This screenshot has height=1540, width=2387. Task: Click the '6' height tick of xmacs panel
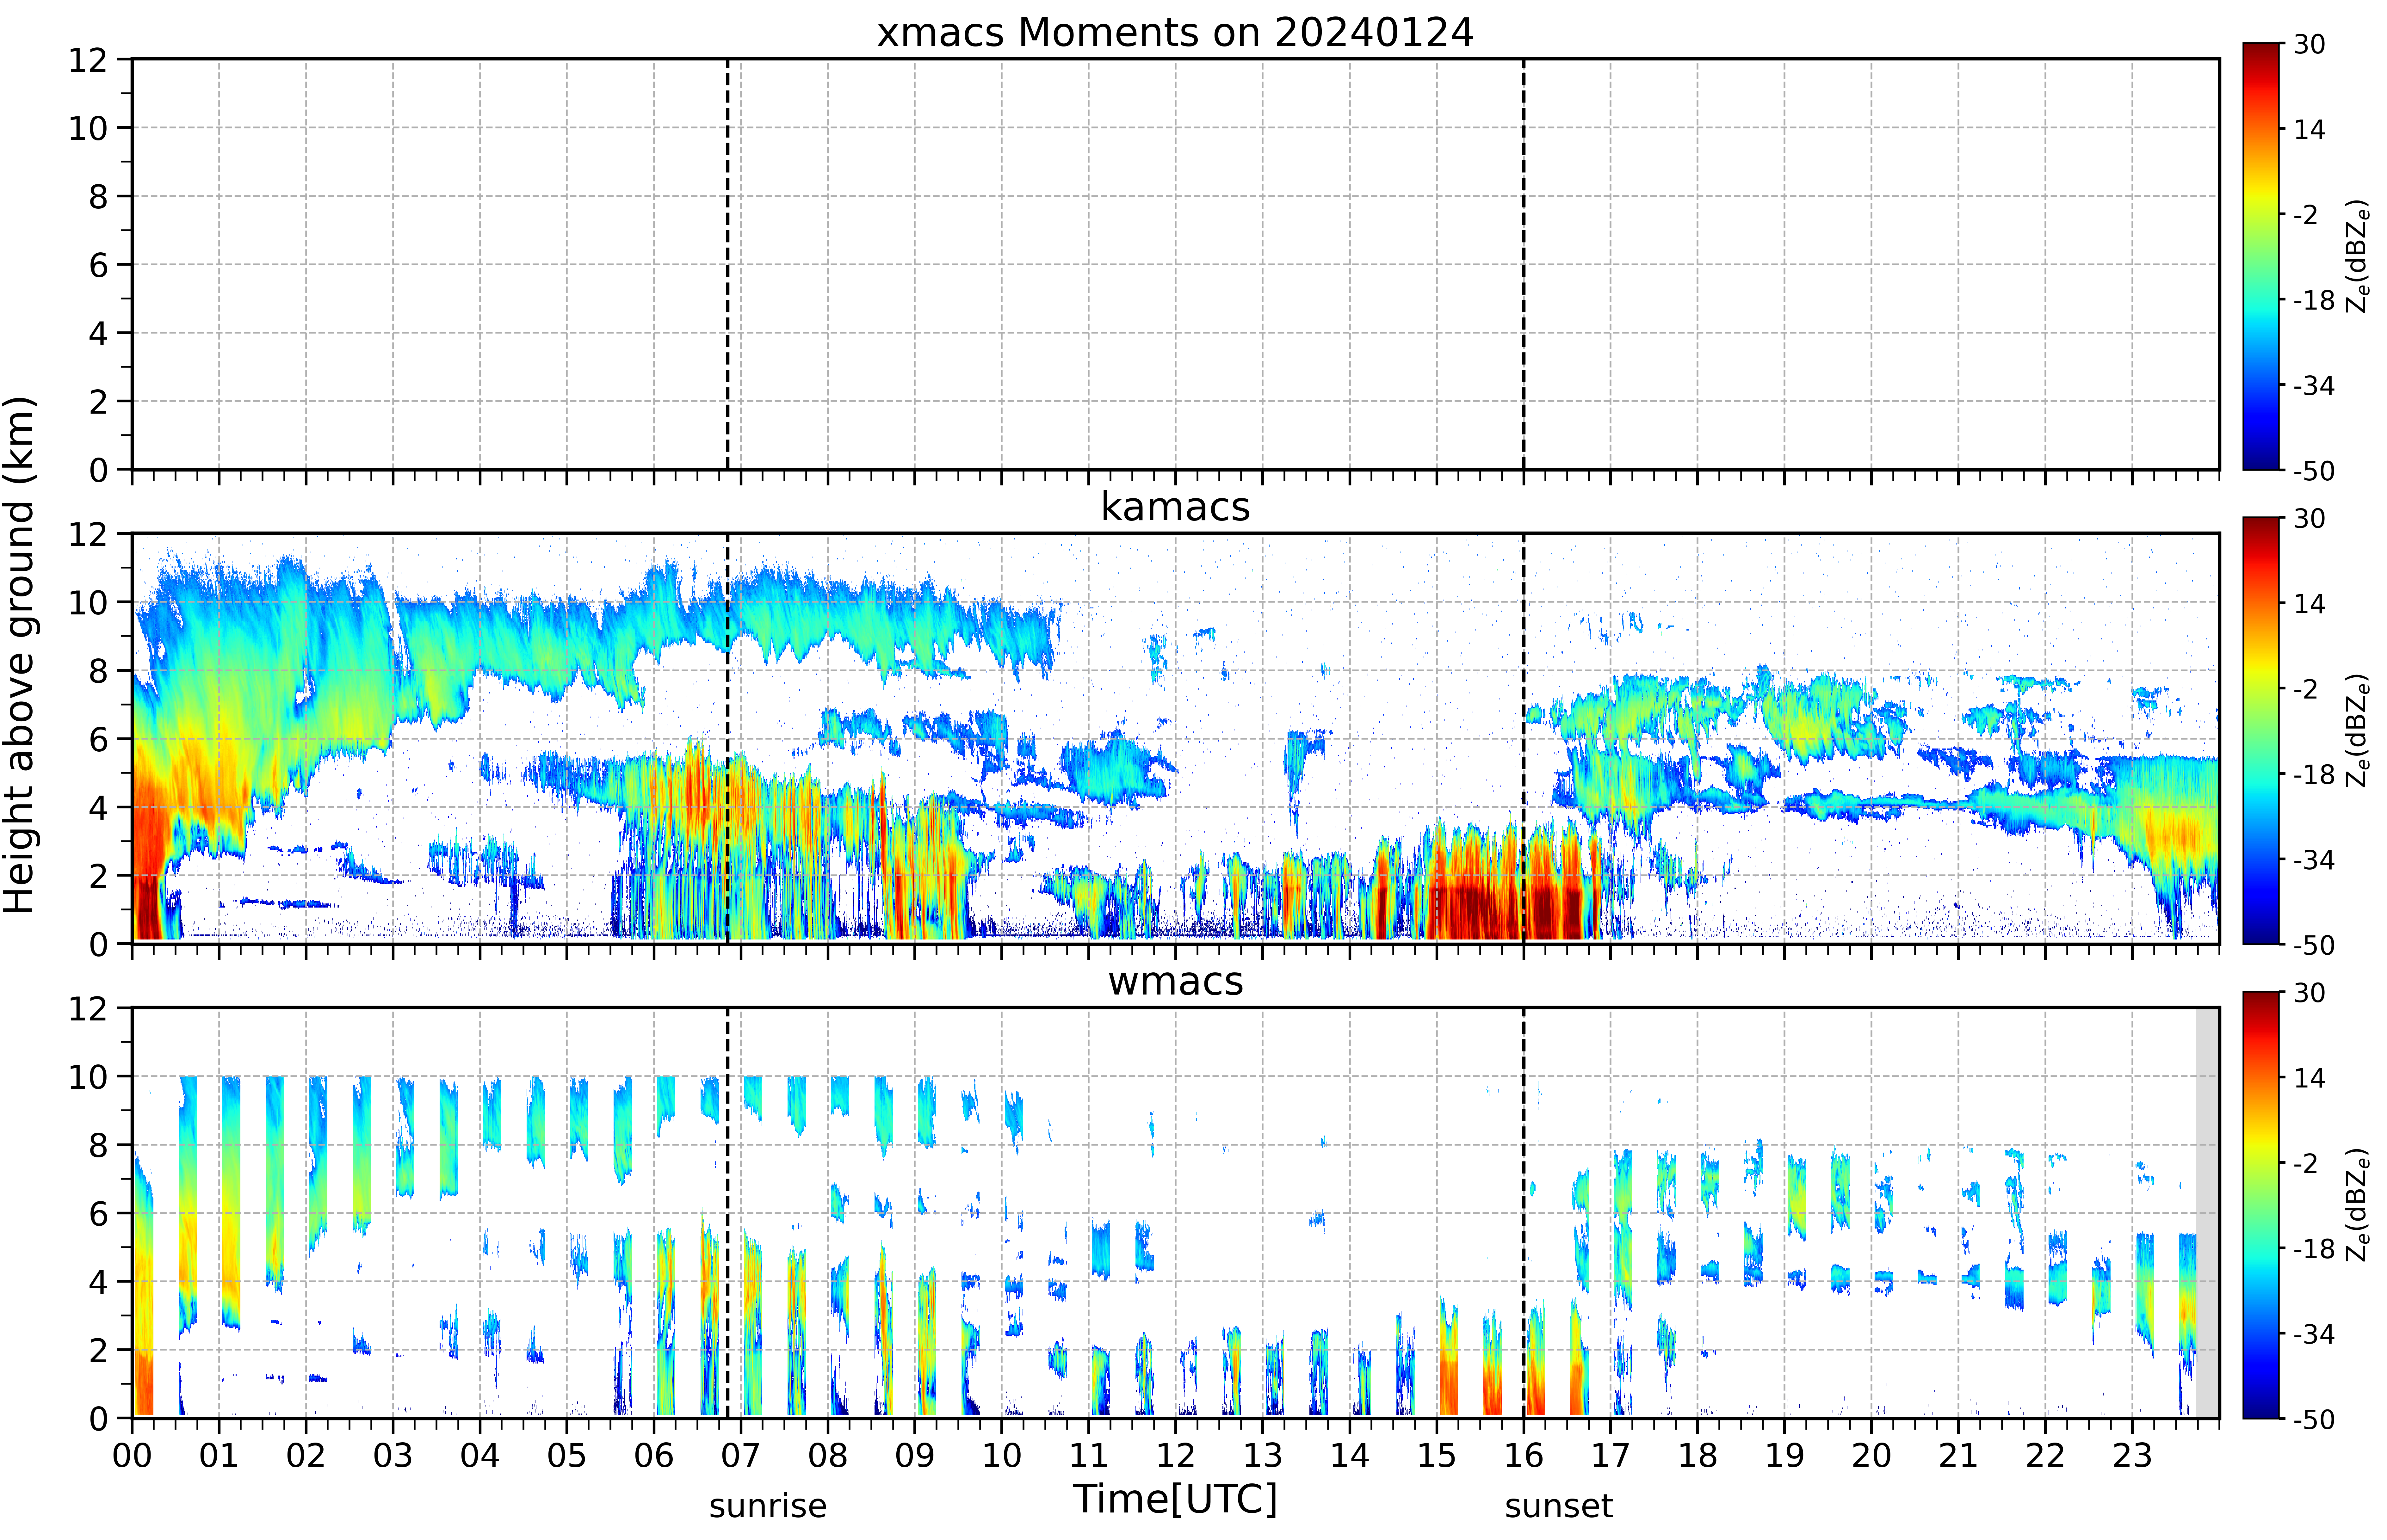(98, 265)
